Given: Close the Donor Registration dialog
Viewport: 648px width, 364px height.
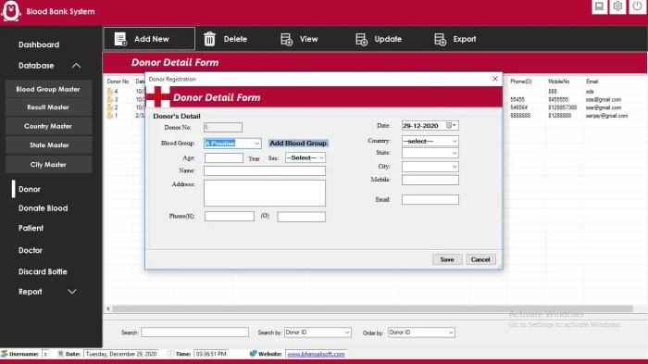Looking at the screenshot, I should pos(495,79).
